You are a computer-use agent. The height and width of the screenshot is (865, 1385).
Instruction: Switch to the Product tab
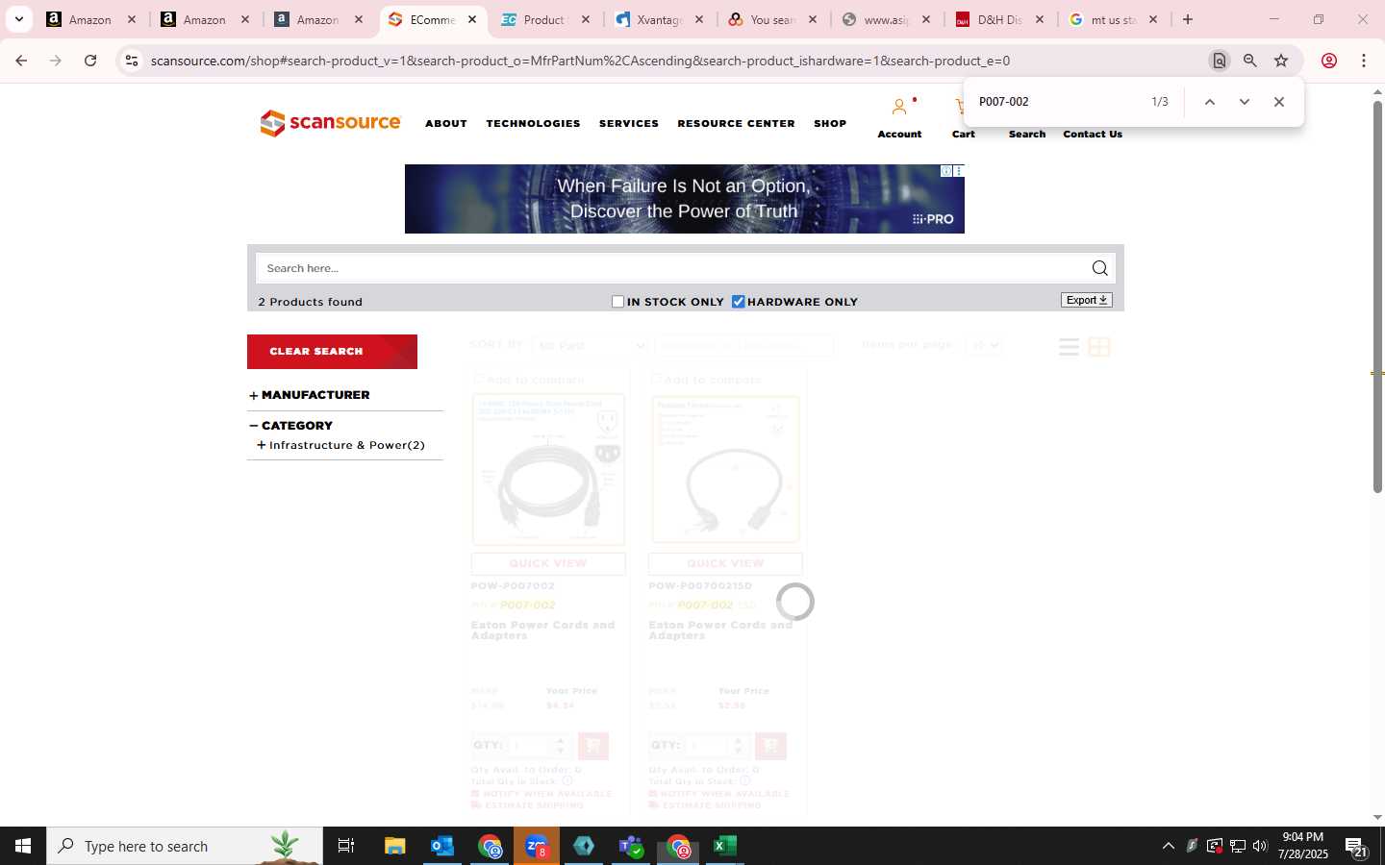(545, 19)
